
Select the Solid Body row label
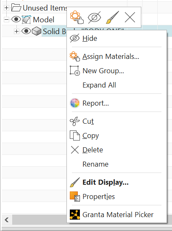click(x=55, y=32)
